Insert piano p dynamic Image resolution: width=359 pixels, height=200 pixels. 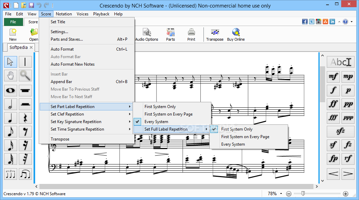coord(348,91)
